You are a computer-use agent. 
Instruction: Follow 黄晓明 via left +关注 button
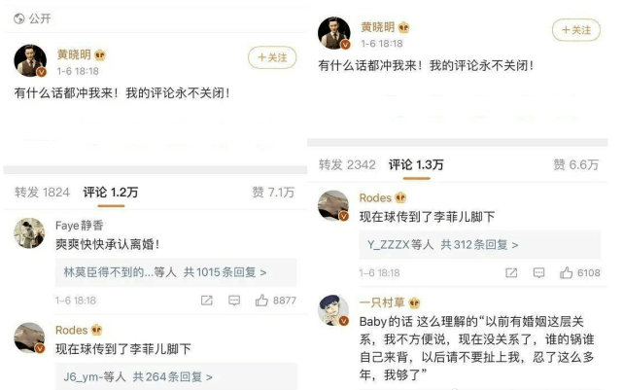coord(272,57)
